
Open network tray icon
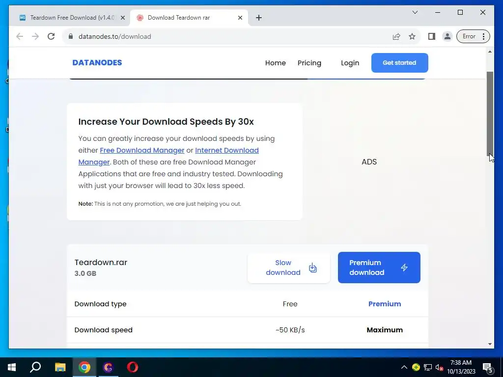pos(428,367)
